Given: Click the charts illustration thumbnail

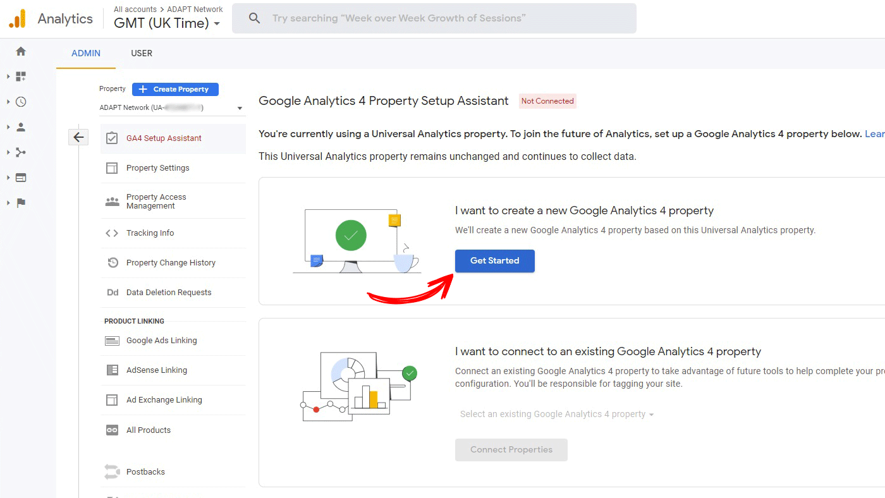Looking at the screenshot, I should pyautogui.click(x=358, y=387).
